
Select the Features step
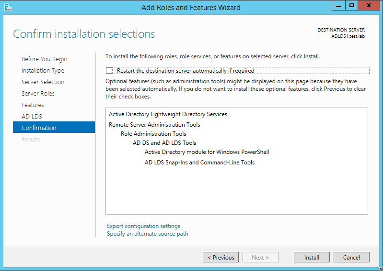33,105
